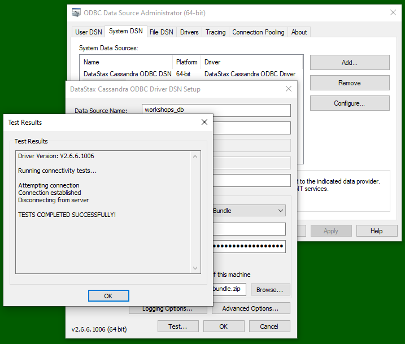Click the Remove button
Image resolution: width=405 pixels, height=344 pixels.
(350, 82)
